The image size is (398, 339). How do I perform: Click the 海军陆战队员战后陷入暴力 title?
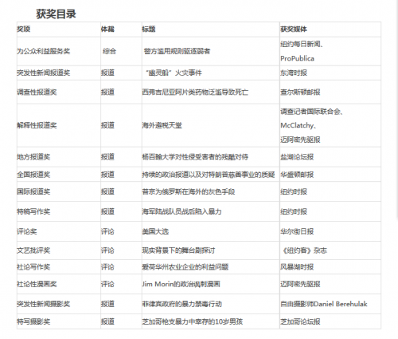[x=181, y=211]
